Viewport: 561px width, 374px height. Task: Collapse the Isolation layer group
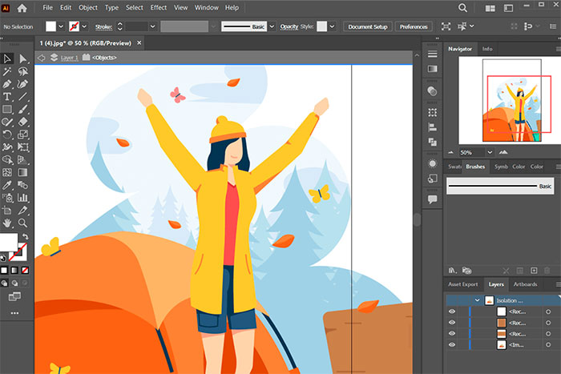coord(478,300)
